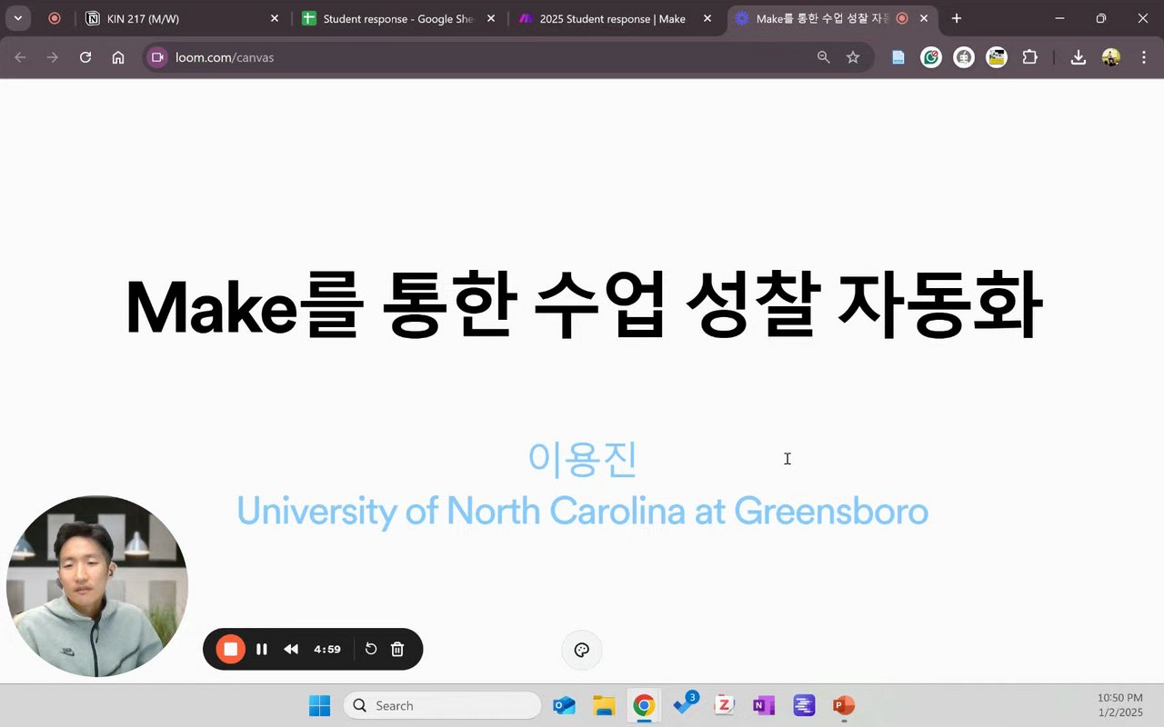Open Microsoft To Do from the taskbar

pos(685,704)
